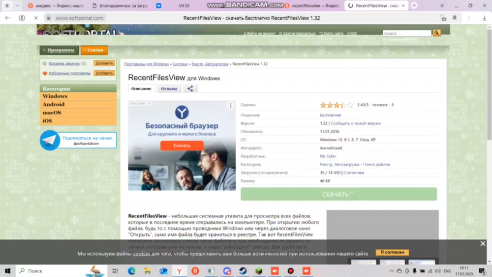Open 'Реестр, Автозагрузка' breadcrumb link

coord(210,64)
